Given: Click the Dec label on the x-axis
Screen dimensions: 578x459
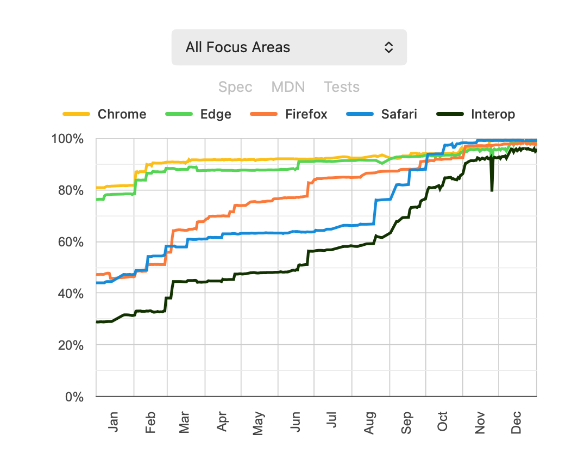Looking at the screenshot, I should [x=517, y=422].
